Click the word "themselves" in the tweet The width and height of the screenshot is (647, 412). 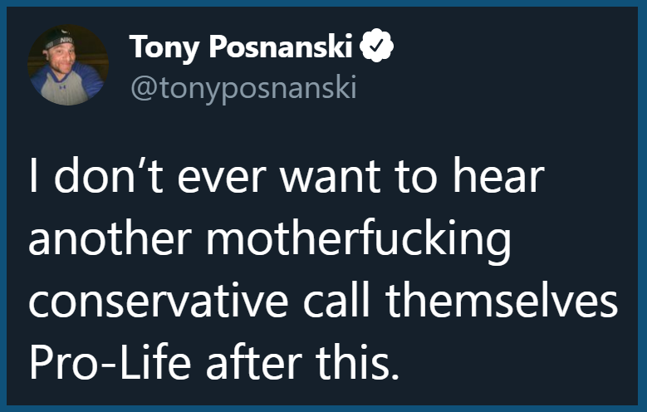(x=502, y=300)
